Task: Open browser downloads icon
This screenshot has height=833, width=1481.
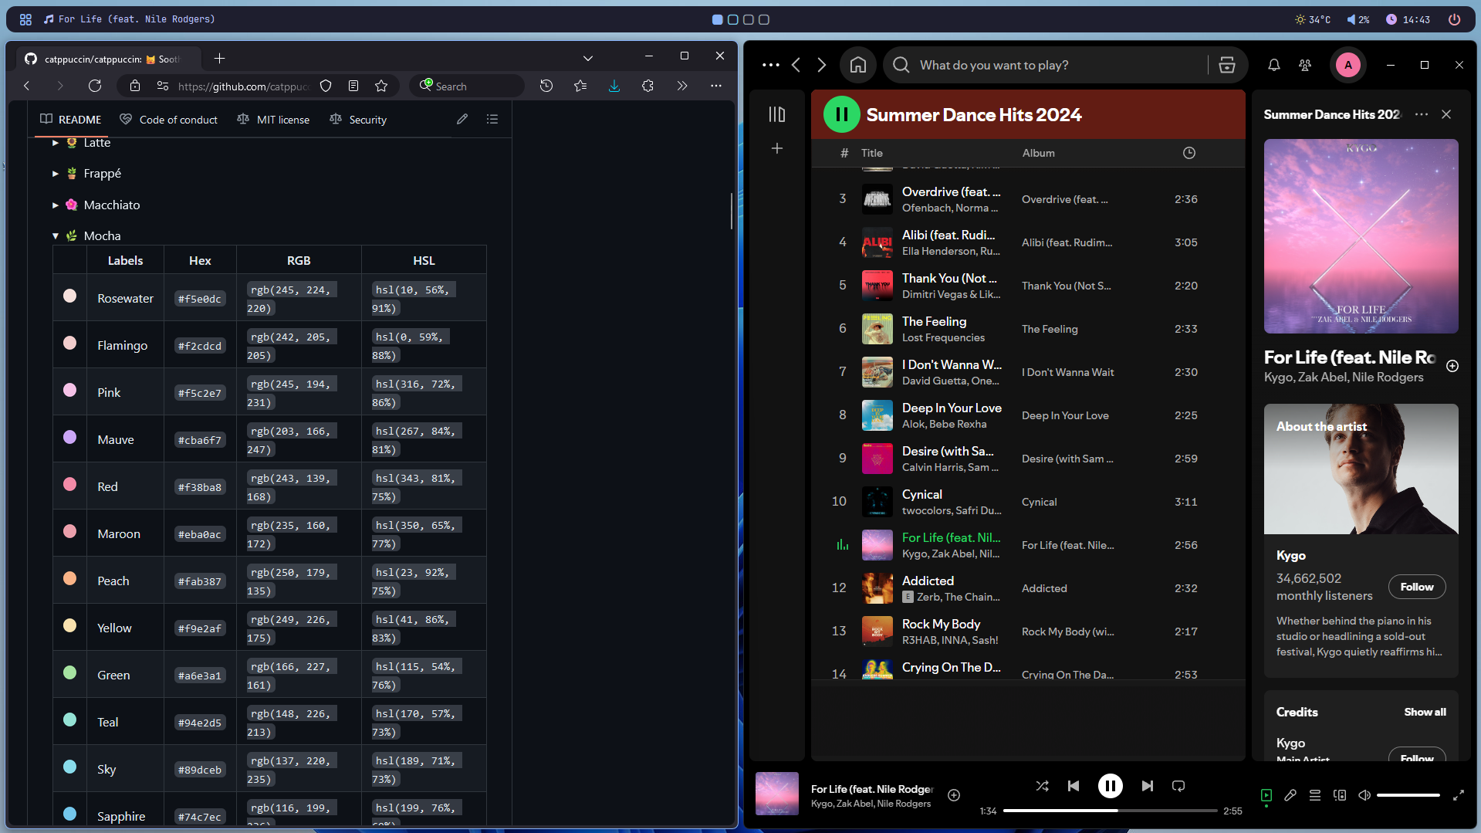Action: pos(614,86)
